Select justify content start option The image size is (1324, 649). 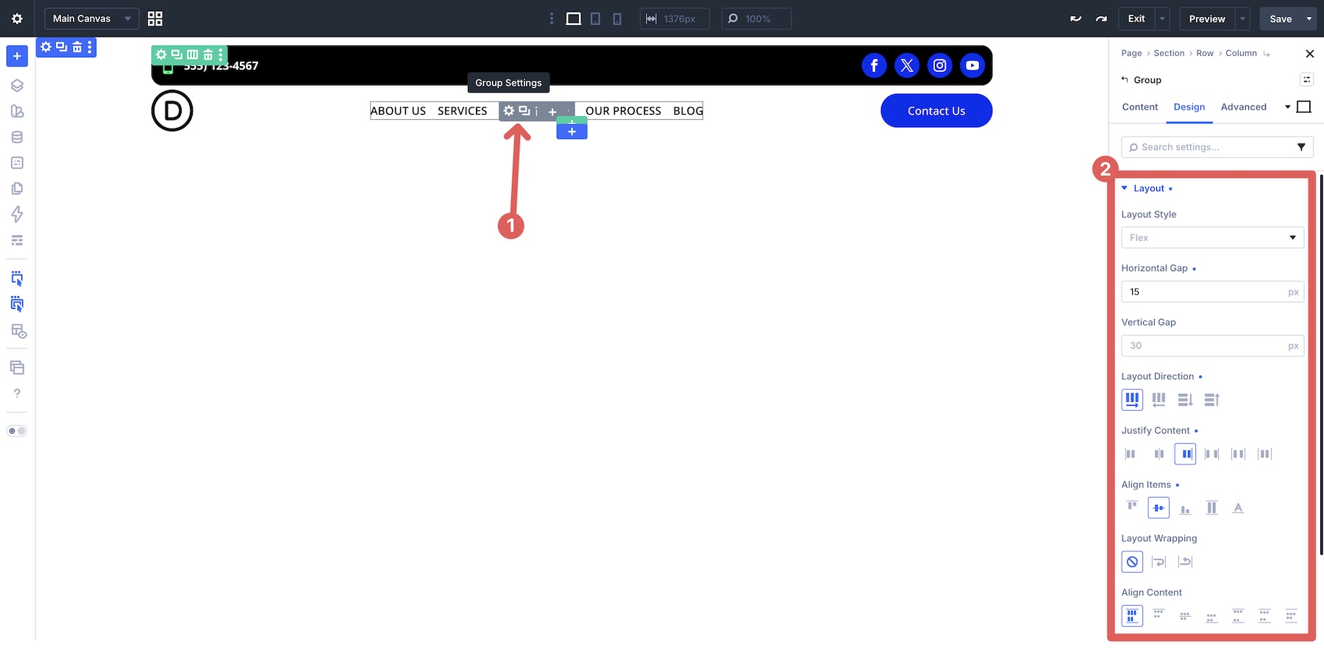[1131, 454]
